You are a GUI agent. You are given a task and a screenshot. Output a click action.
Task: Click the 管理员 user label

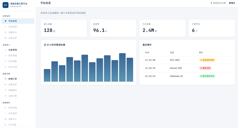(x=232, y=3)
